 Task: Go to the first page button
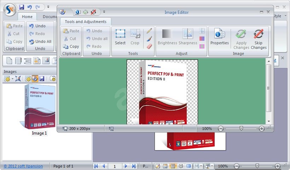pos(96,166)
